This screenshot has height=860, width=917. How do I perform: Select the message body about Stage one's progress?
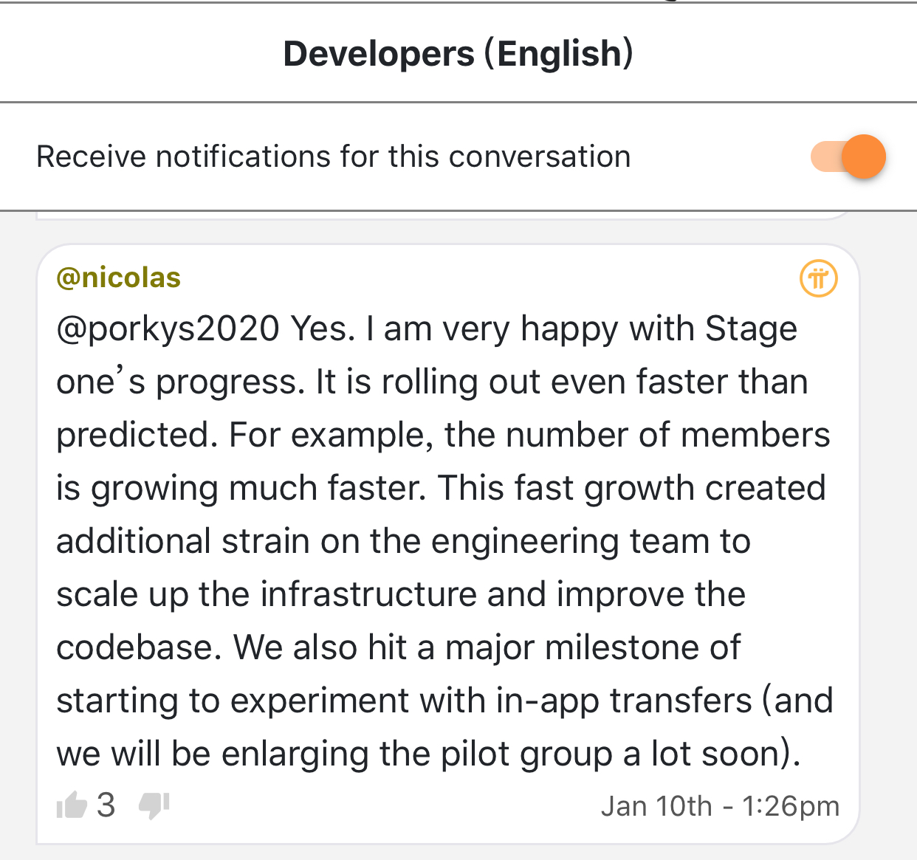pyautogui.click(x=445, y=541)
